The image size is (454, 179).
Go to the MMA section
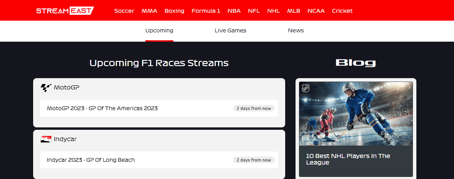149,11
